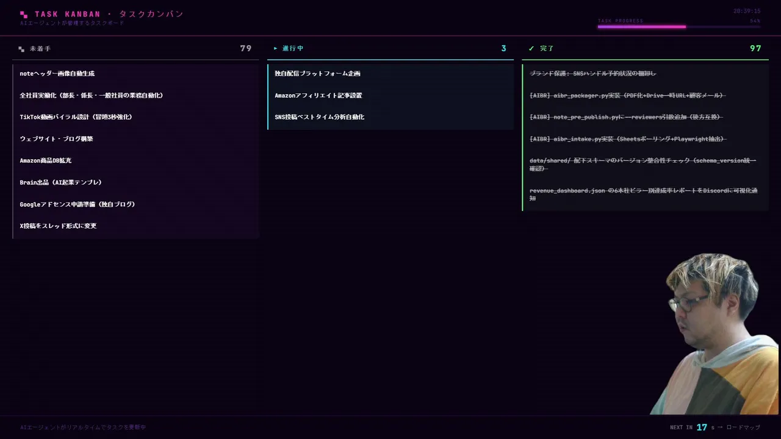Click the 未着手 count 79
781x439 pixels.
coord(246,48)
